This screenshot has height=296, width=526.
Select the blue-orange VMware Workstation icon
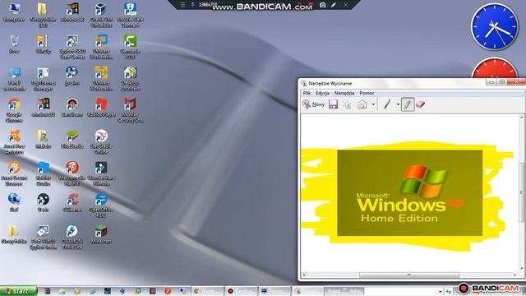[101, 46]
